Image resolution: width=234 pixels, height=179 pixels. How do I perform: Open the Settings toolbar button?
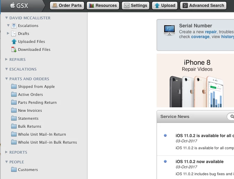(x=135, y=6)
